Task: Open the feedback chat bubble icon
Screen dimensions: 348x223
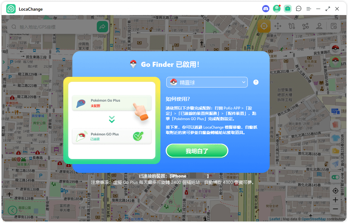Action: pos(299,9)
